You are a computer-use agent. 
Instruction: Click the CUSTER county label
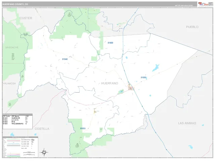[26, 18]
